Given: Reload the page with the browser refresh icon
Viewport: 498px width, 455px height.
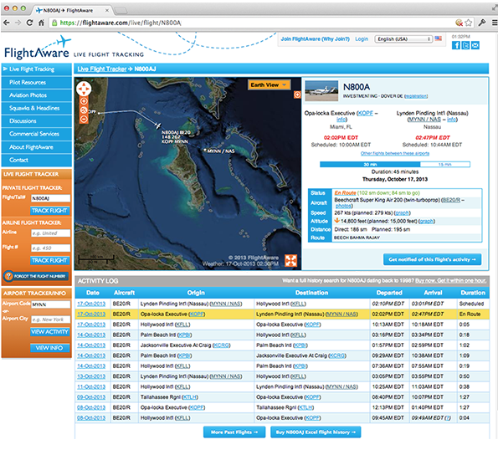Looking at the screenshot, I should [x=29, y=23].
